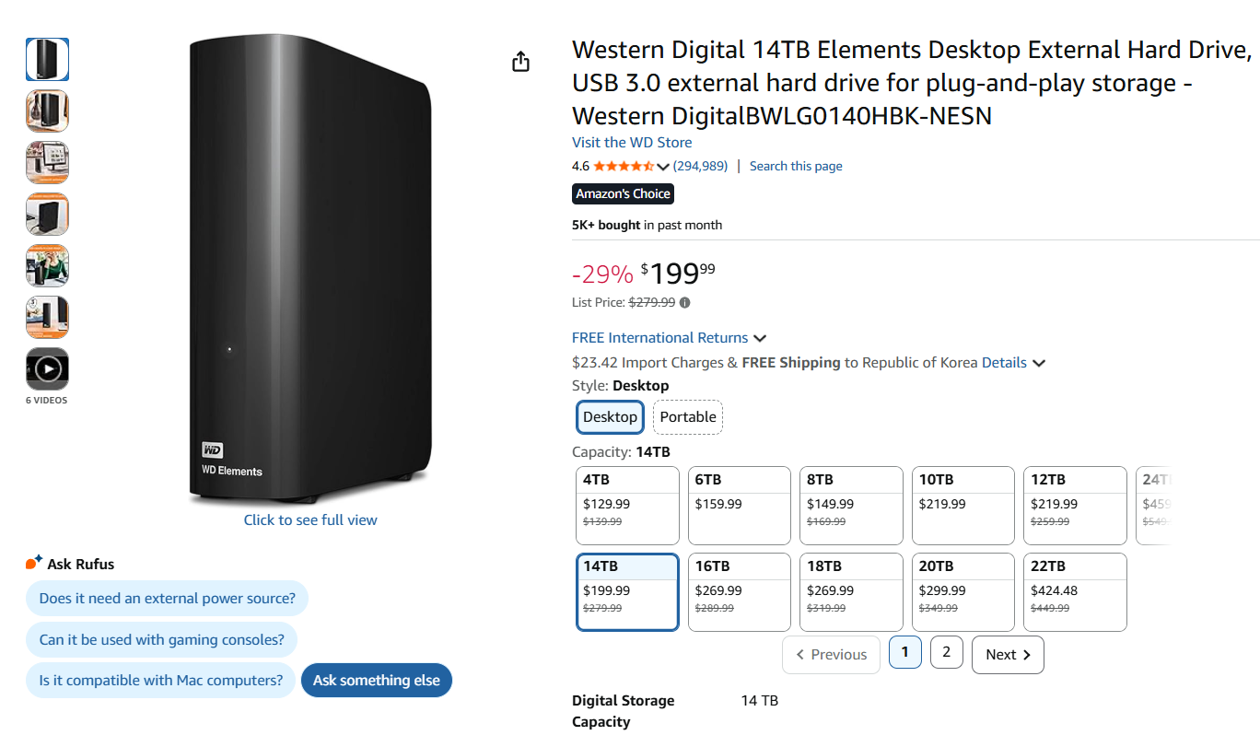This screenshot has height=735, width=1260.
Task: Open the star rating breakdown chevron
Action: (663, 167)
